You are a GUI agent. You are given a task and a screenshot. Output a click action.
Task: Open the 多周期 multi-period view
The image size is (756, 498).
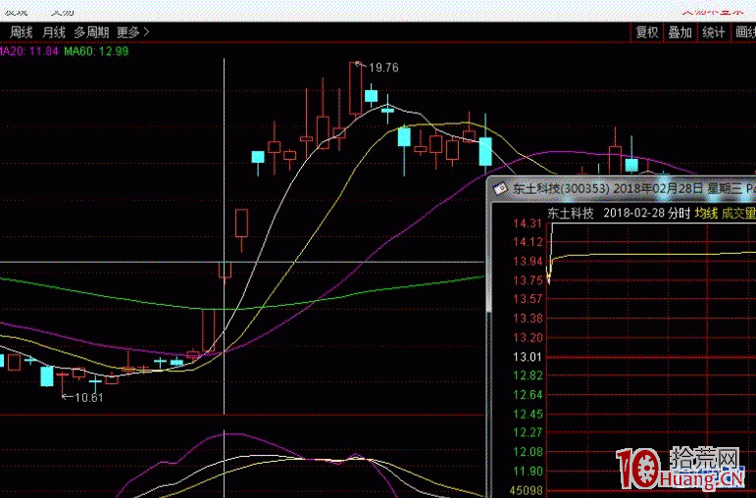(x=93, y=31)
